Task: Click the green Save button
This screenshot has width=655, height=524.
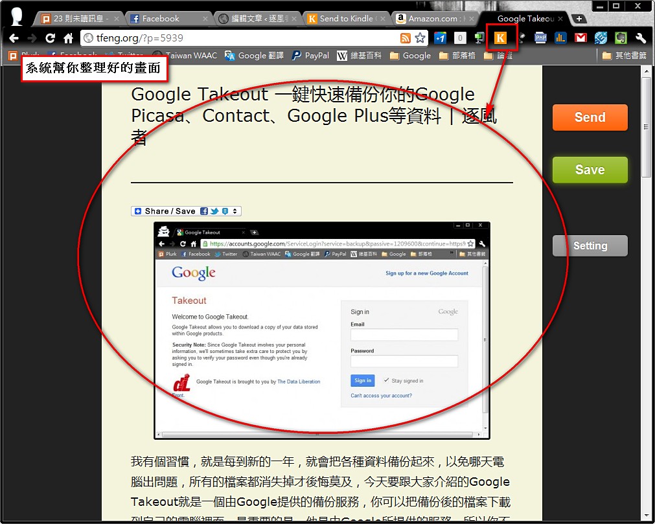Action: [x=590, y=170]
